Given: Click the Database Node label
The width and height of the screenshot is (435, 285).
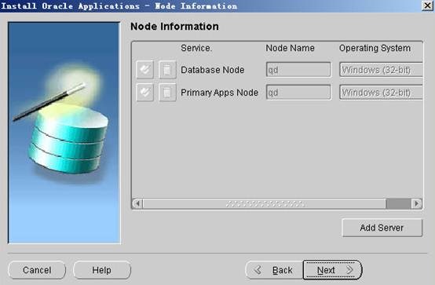Looking at the screenshot, I should [x=213, y=70].
